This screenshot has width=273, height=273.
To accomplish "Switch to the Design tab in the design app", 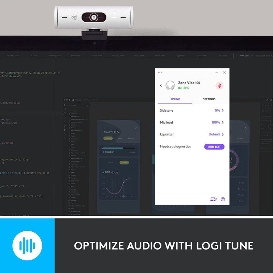I will 79,100.
